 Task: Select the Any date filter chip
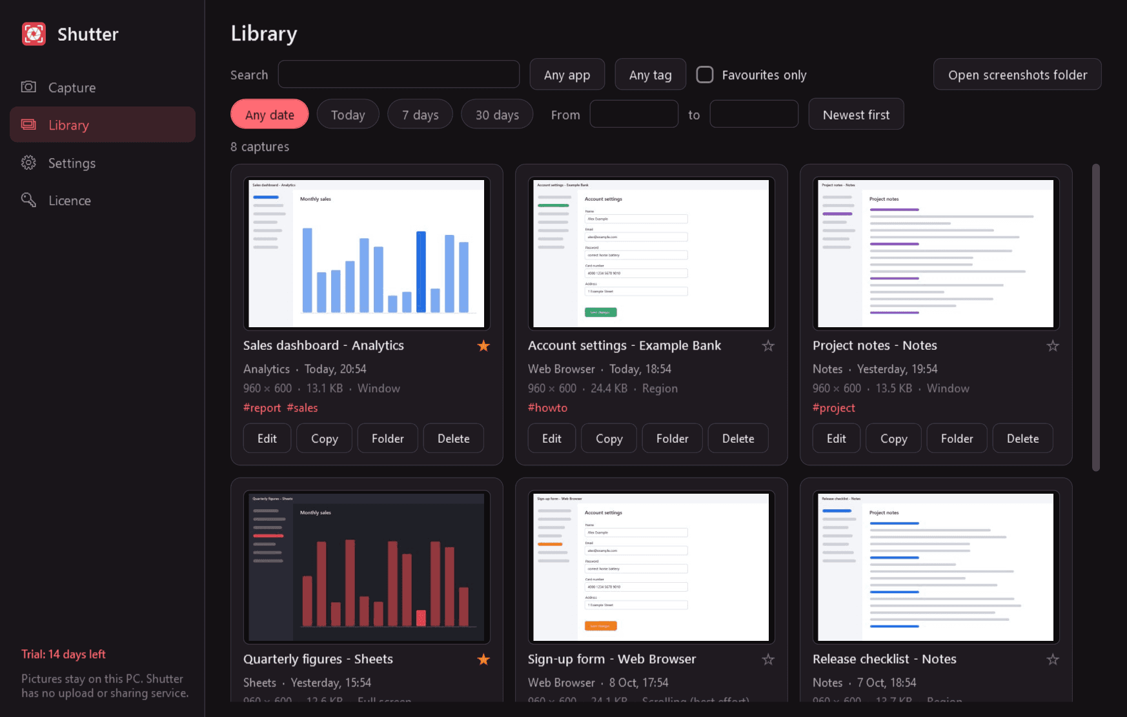click(269, 114)
